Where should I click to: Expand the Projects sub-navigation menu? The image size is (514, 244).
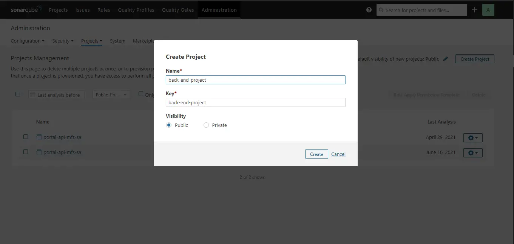point(91,41)
